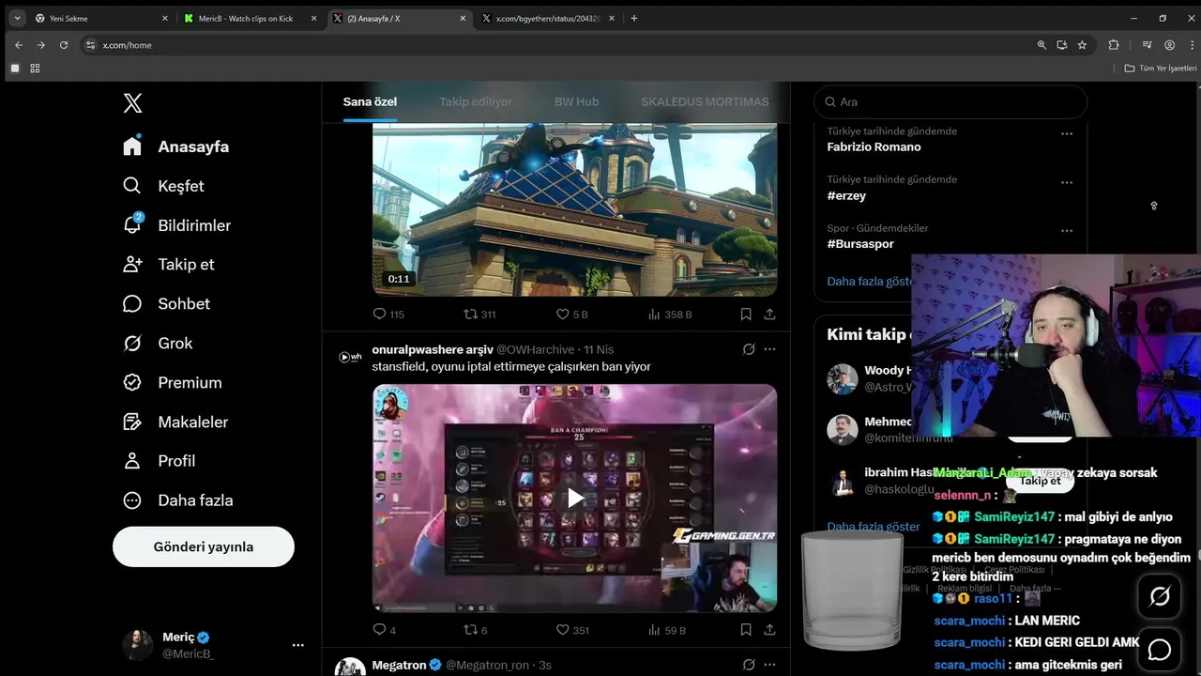This screenshot has height=676, width=1201.
Task: Close the Anasayfa / X browser tab
Action: (x=463, y=18)
